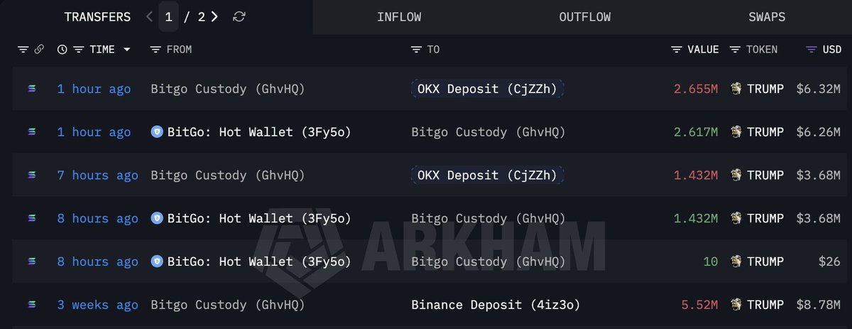
Task: Open the FROM column filter
Action: point(155,50)
